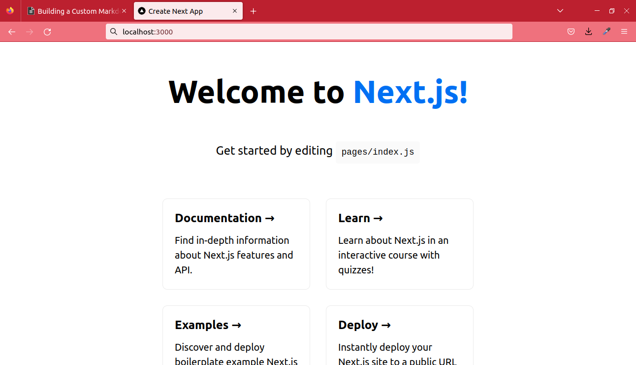This screenshot has height=365, width=636.
Task: Click the eyedropper extension icon
Action: [x=606, y=32]
